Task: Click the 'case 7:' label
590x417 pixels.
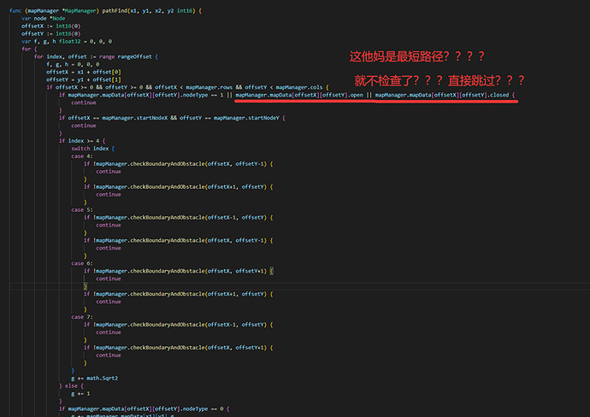Action: point(81,317)
